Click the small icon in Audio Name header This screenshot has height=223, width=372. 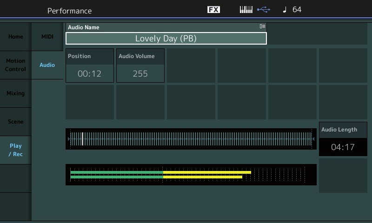262,27
